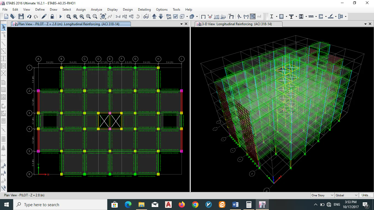Click the Units... button
The image size is (374, 210).
pos(366,195)
